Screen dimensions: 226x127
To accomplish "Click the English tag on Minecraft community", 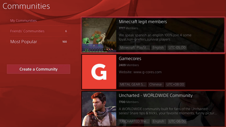I will coord(158,48).
